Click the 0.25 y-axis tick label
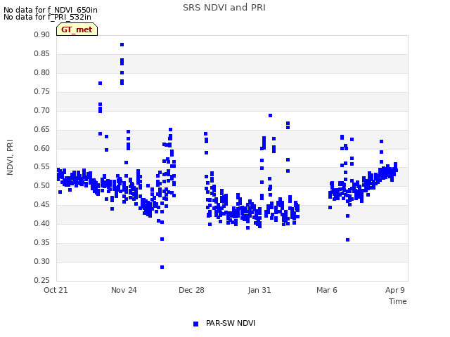The width and height of the screenshot is (450, 337). (41, 280)
